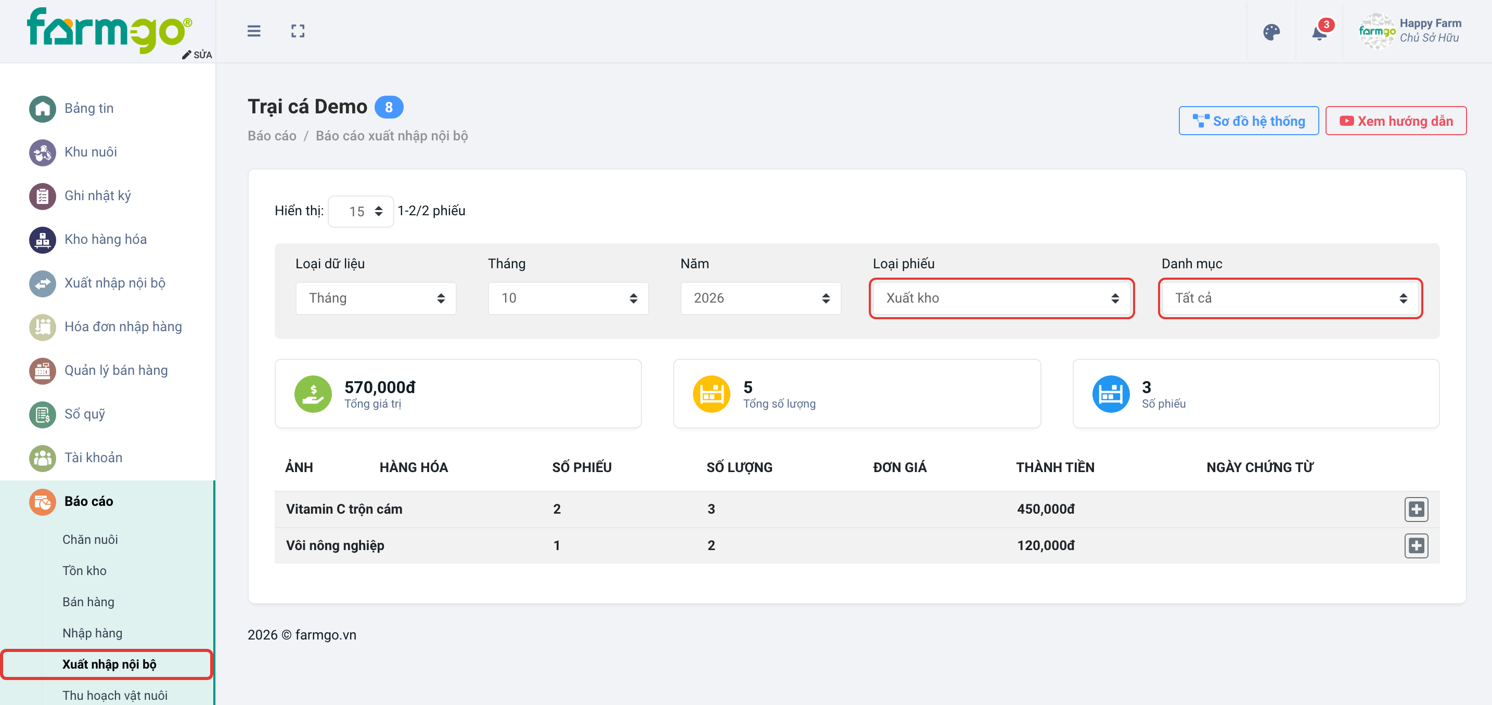Click the farmgo logo
1492x705 pixels.
tap(109, 30)
